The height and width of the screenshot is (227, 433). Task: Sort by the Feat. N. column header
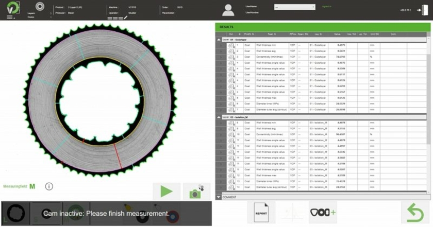click(x=272, y=34)
